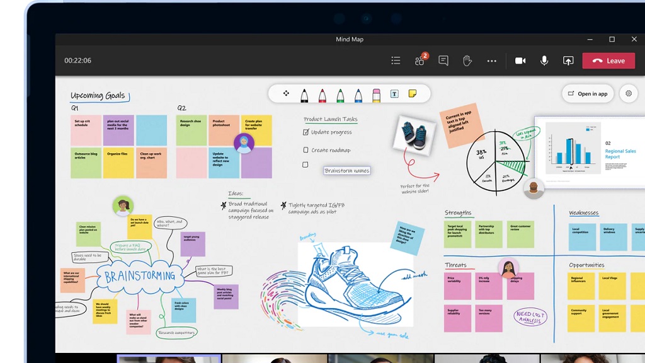This screenshot has height=363, width=645.
Task: Select the blue pen tool
Action: [359, 95]
